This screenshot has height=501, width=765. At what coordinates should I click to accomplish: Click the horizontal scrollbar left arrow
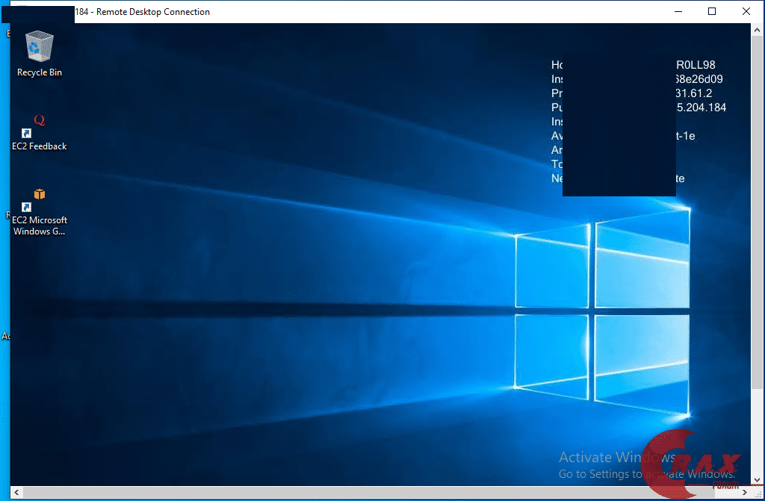[x=16, y=492]
